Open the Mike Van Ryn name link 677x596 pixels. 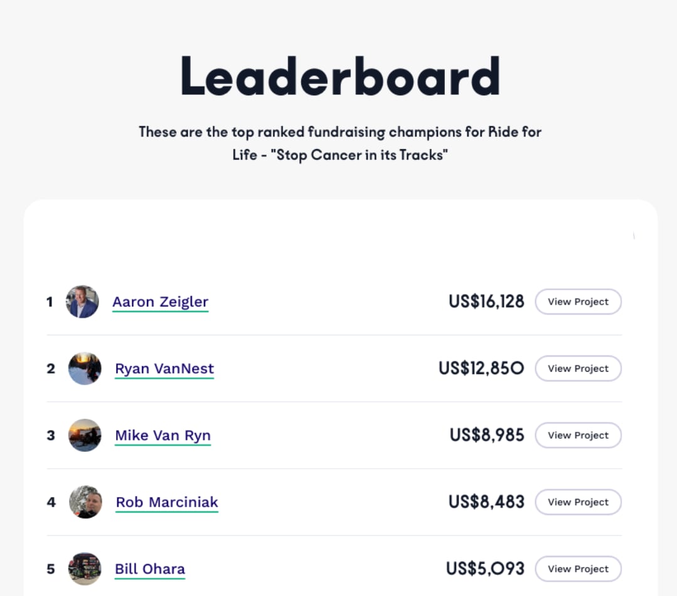(163, 436)
